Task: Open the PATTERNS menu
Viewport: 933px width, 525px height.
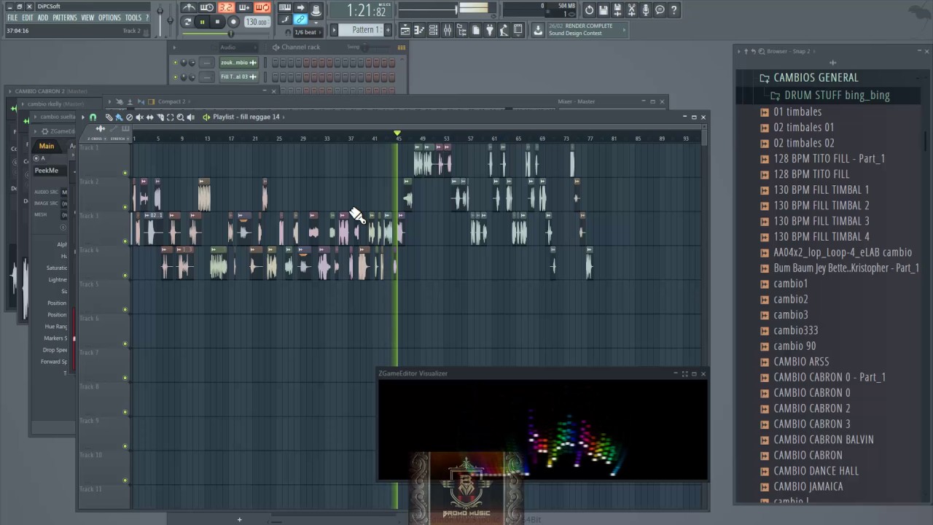Action: click(65, 17)
